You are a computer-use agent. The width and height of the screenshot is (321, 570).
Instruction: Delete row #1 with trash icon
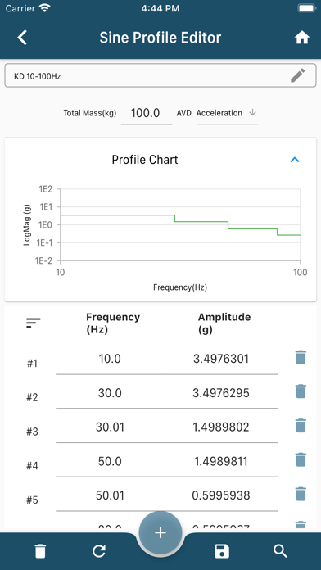[301, 357]
